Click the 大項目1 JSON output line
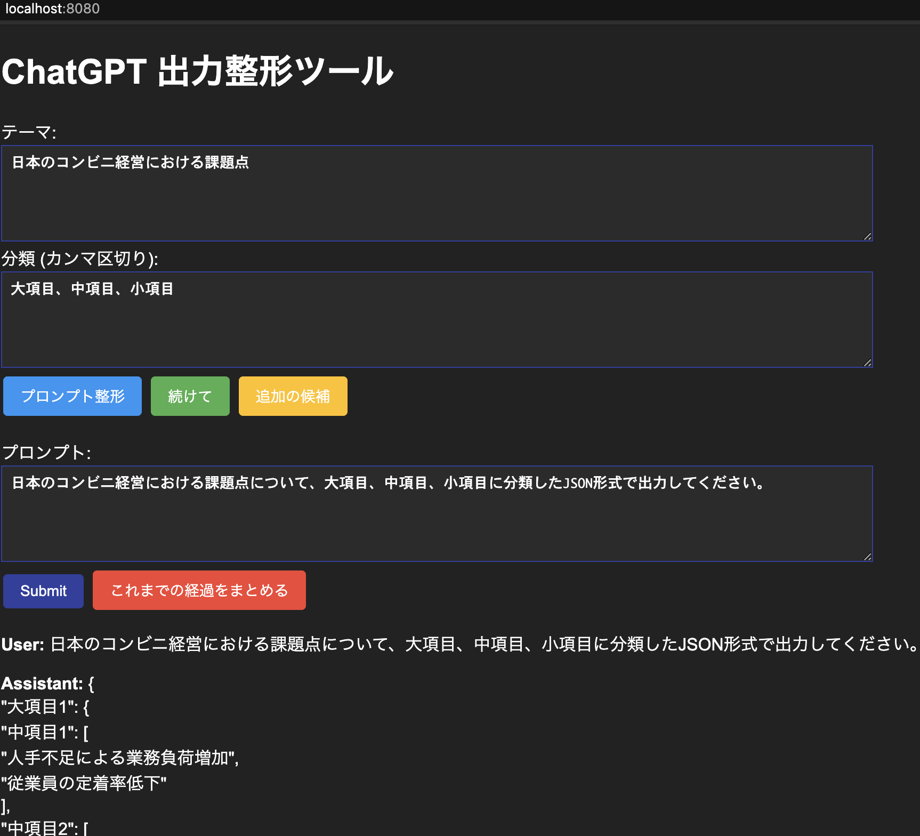The height and width of the screenshot is (836, 920). coord(44,707)
